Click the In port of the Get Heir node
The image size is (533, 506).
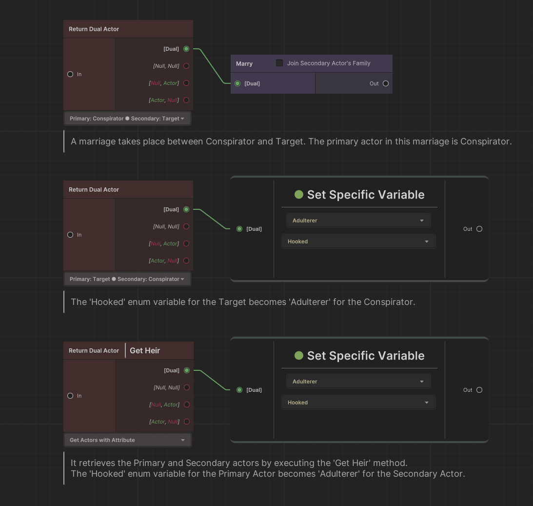coord(70,396)
